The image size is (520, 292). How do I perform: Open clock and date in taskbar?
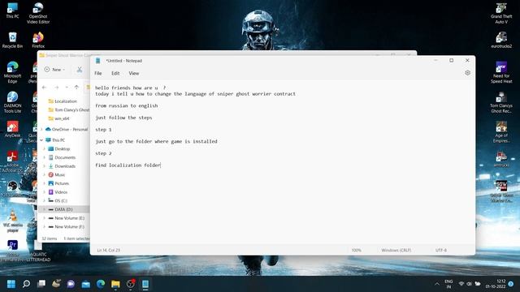click(496, 284)
